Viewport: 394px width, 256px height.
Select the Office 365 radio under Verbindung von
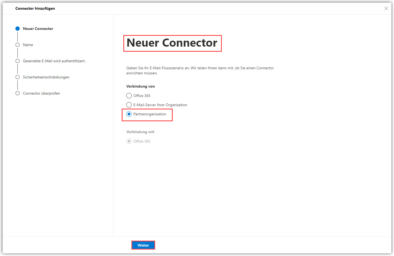[x=129, y=96]
